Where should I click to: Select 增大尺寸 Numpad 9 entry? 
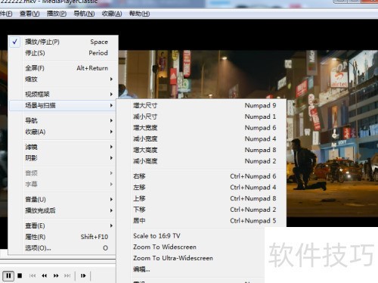pos(201,105)
